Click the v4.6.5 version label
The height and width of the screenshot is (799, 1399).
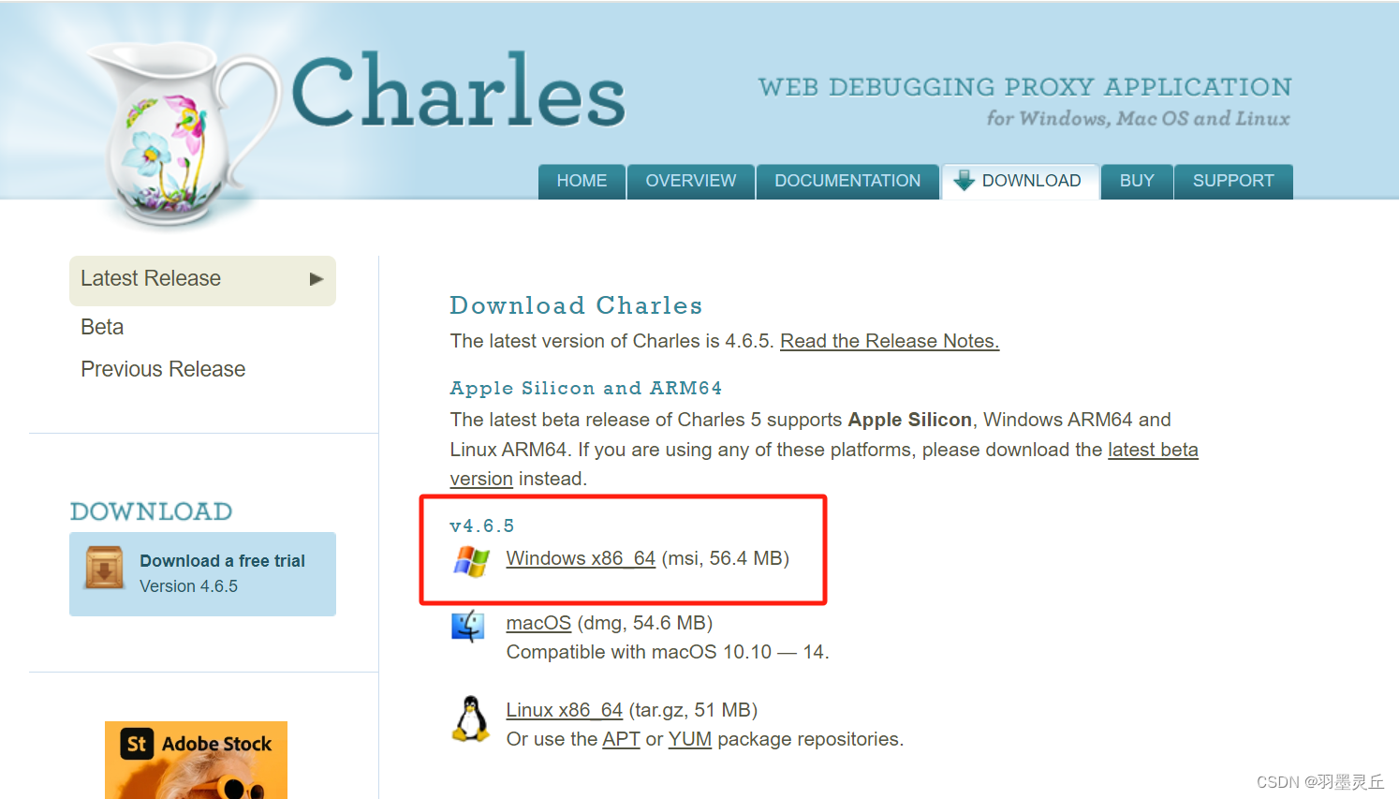point(482,525)
